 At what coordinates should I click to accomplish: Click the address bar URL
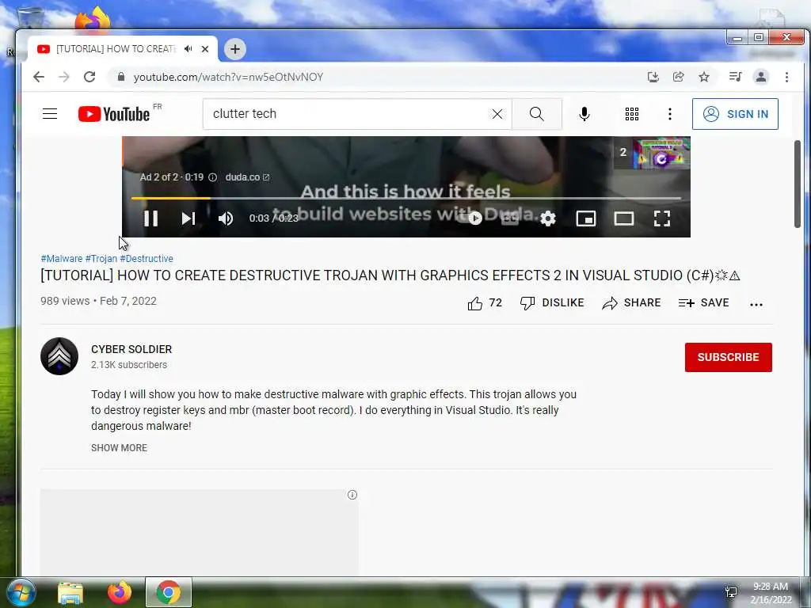point(228,77)
